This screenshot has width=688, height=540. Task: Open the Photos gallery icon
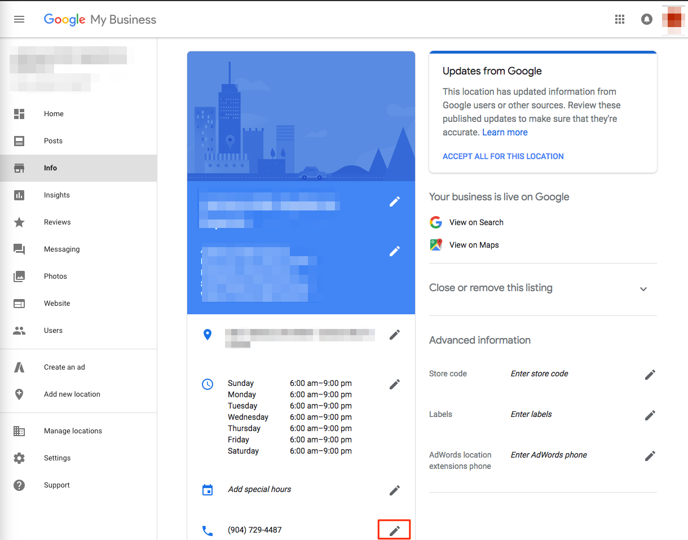click(x=19, y=276)
